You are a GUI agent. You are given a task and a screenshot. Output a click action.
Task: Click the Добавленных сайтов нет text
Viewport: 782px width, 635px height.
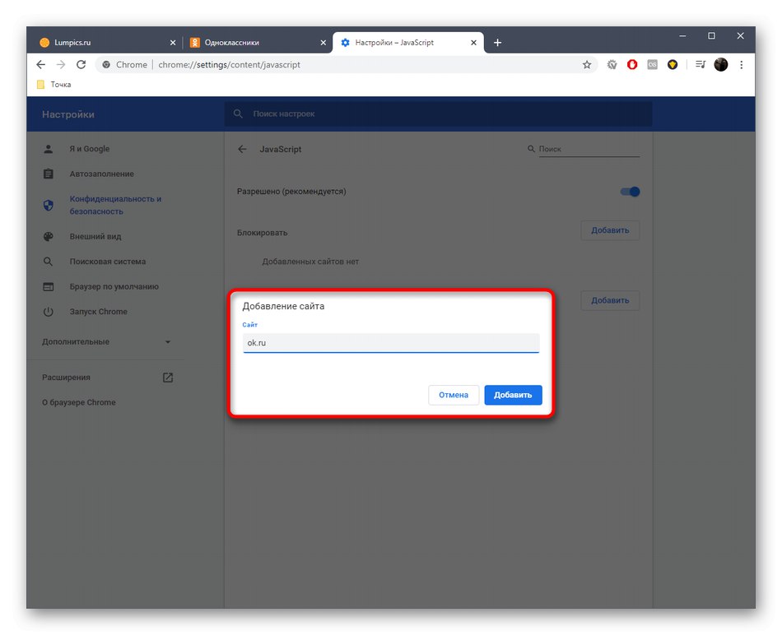tap(310, 262)
